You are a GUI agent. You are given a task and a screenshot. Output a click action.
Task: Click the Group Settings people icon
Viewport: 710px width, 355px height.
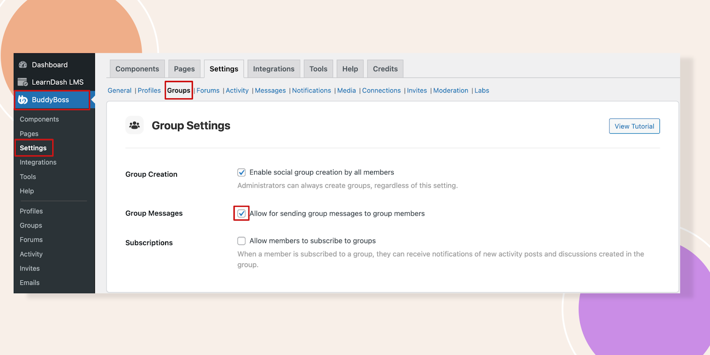[134, 126]
